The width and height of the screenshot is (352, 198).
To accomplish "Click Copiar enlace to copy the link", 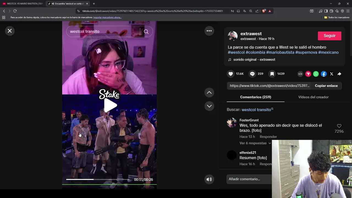I will click(x=326, y=86).
